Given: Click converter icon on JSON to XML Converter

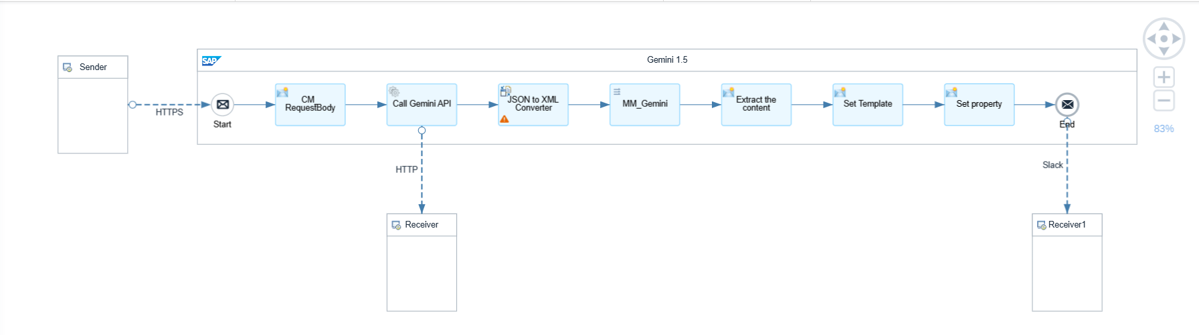Looking at the screenshot, I should (506, 91).
